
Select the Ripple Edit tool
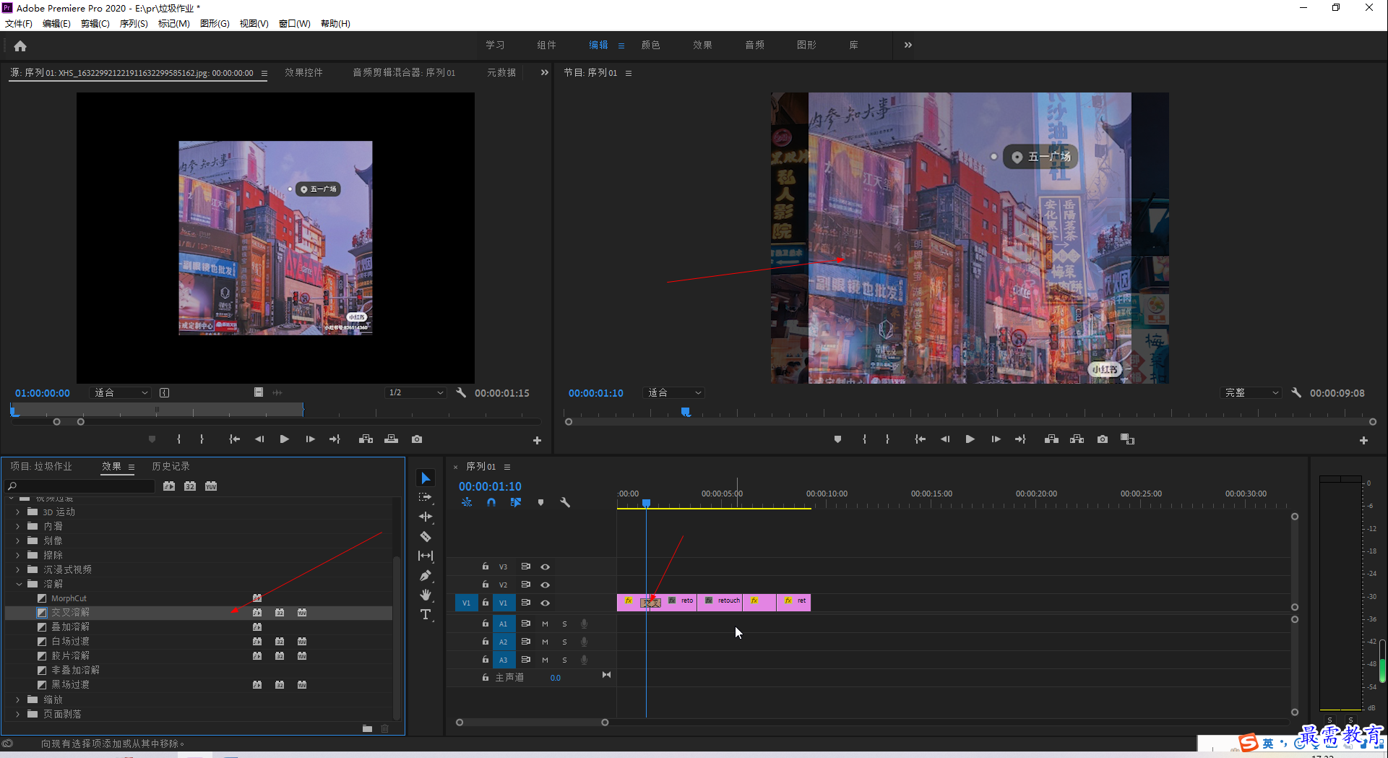pyautogui.click(x=426, y=517)
